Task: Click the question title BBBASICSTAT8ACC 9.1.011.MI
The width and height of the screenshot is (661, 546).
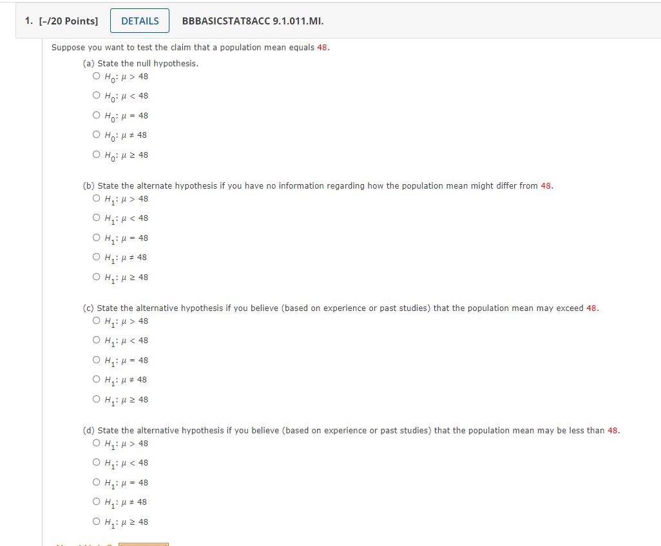Action: 253,21
